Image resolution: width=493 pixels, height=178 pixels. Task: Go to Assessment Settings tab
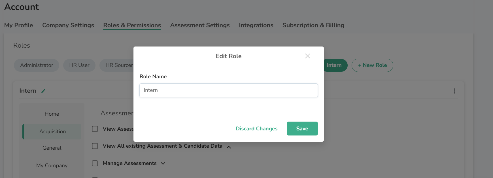(x=200, y=25)
